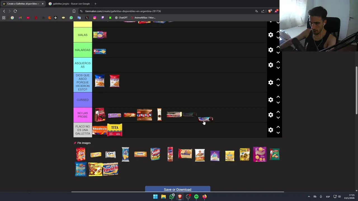Select the MALARDAS tier label
Image resolution: width=358 pixels, height=201 pixels.
pos(83,50)
